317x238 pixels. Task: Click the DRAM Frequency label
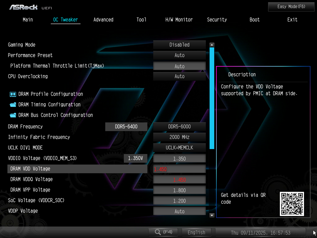click(25, 126)
